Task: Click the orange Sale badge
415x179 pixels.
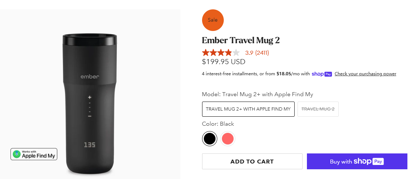Action: tap(213, 20)
